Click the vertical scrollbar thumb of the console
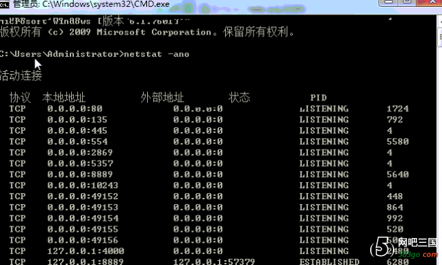Viewport: 442px width, 265px height. pos(440,37)
